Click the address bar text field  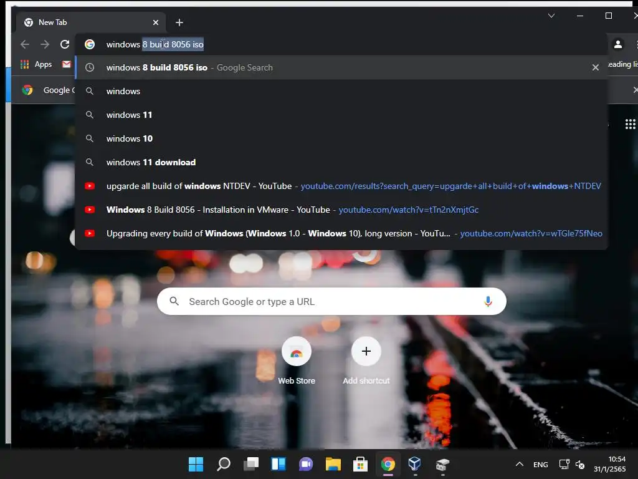342,44
